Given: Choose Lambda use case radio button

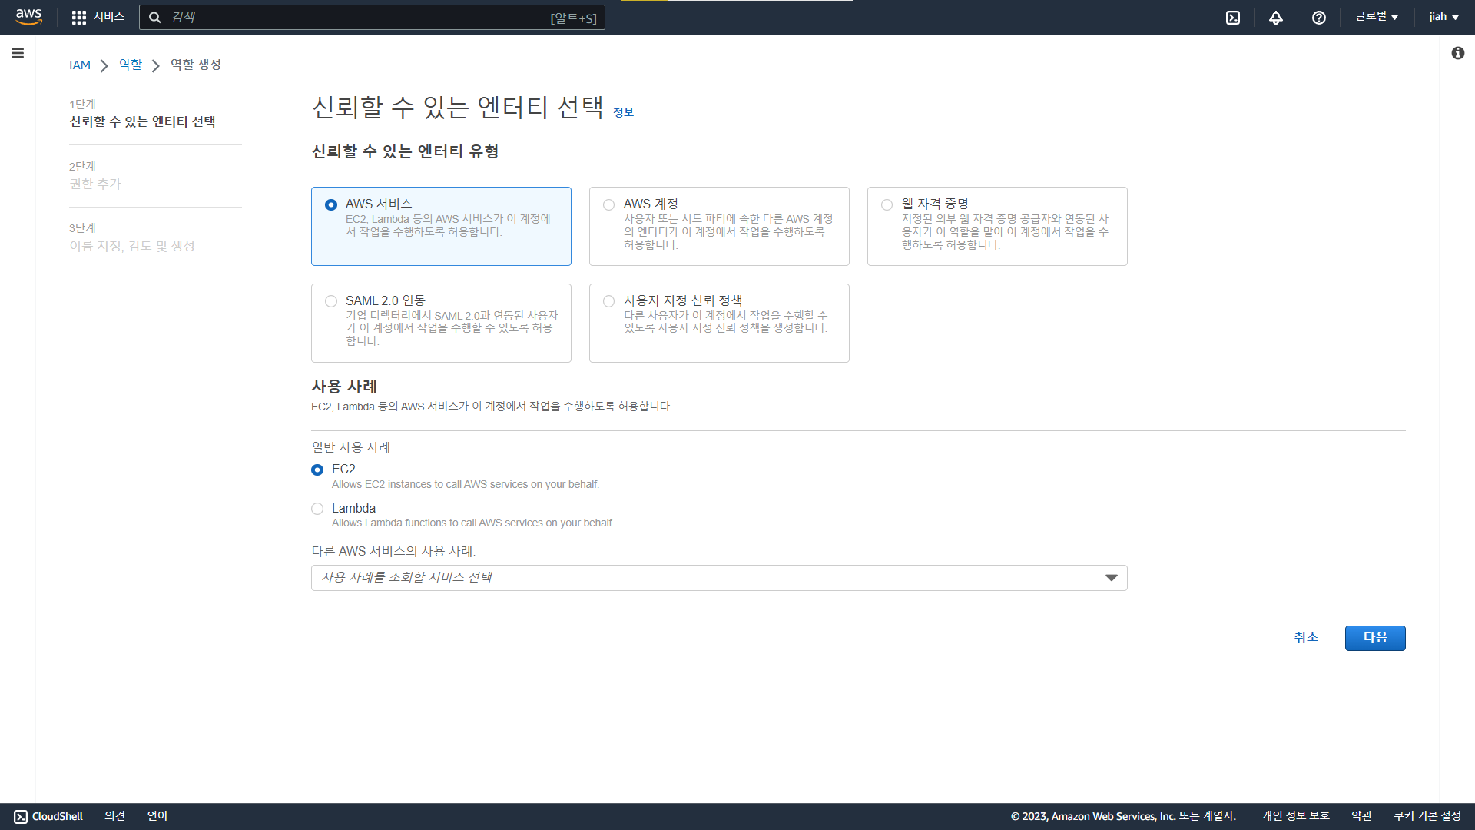Looking at the screenshot, I should [317, 509].
